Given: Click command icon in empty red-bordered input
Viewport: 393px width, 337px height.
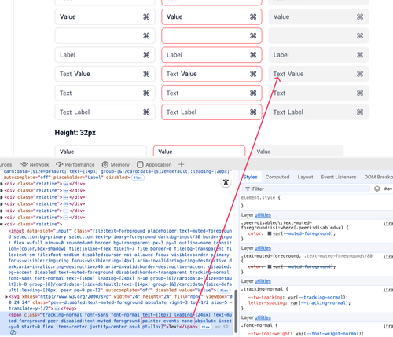Looking at the screenshot, I should [x=253, y=36].
